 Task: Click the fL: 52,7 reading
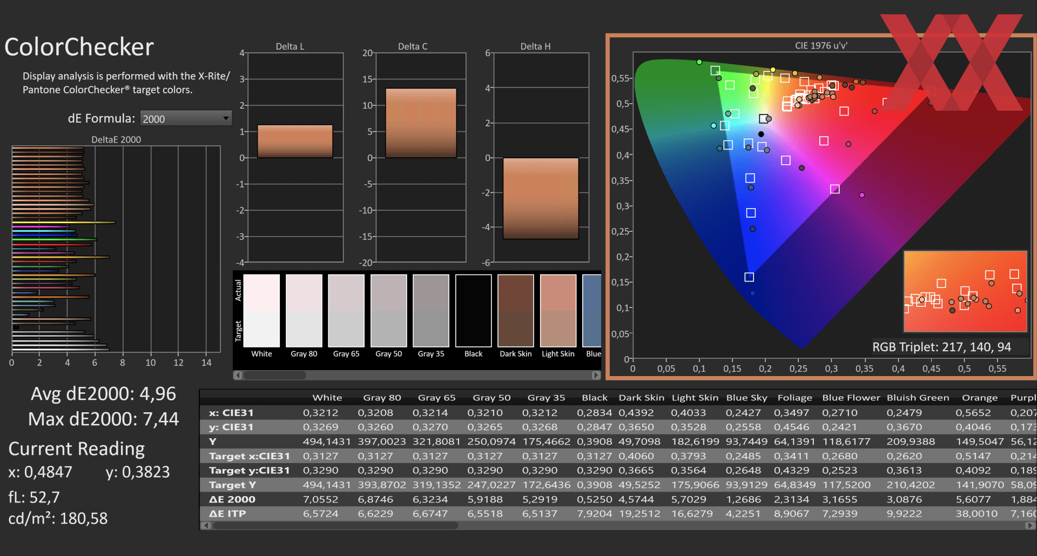(x=34, y=497)
